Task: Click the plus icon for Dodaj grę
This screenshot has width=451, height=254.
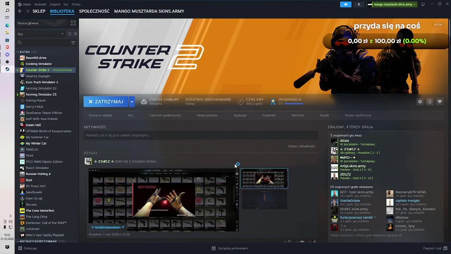Action: coord(19,248)
